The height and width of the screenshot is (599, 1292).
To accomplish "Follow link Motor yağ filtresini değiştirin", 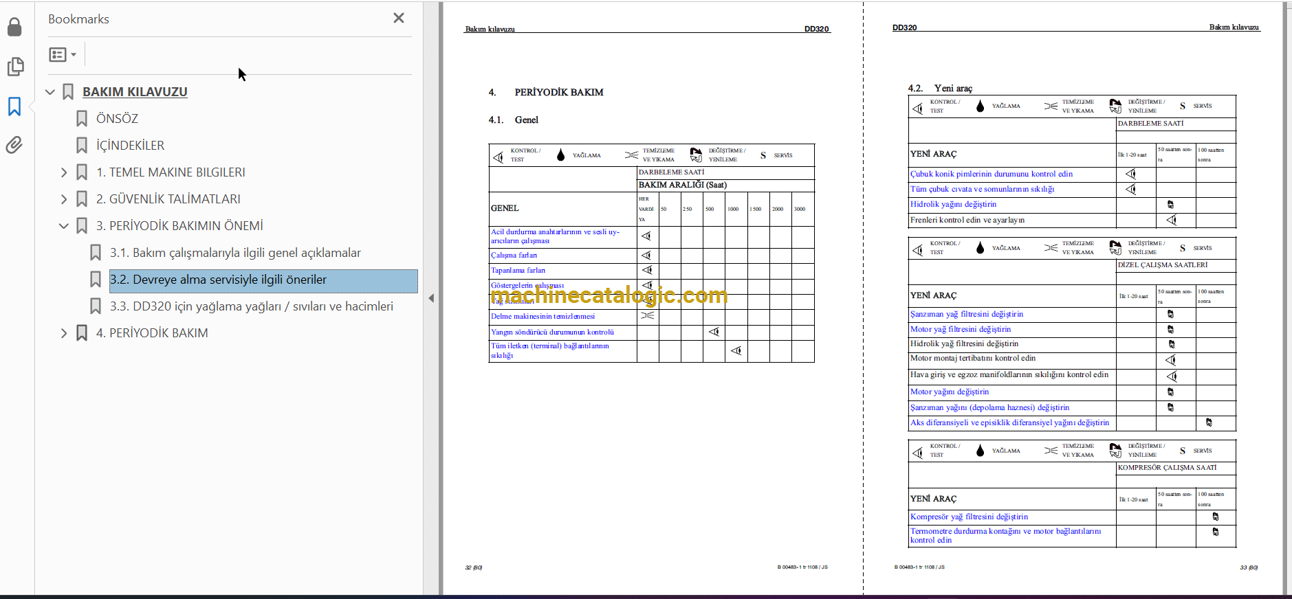I will (961, 330).
